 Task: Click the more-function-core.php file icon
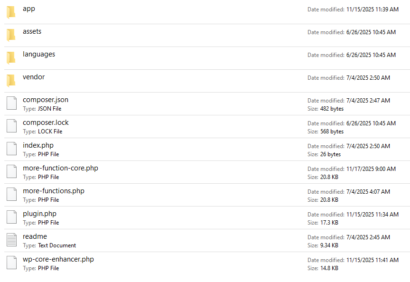pos(11,172)
